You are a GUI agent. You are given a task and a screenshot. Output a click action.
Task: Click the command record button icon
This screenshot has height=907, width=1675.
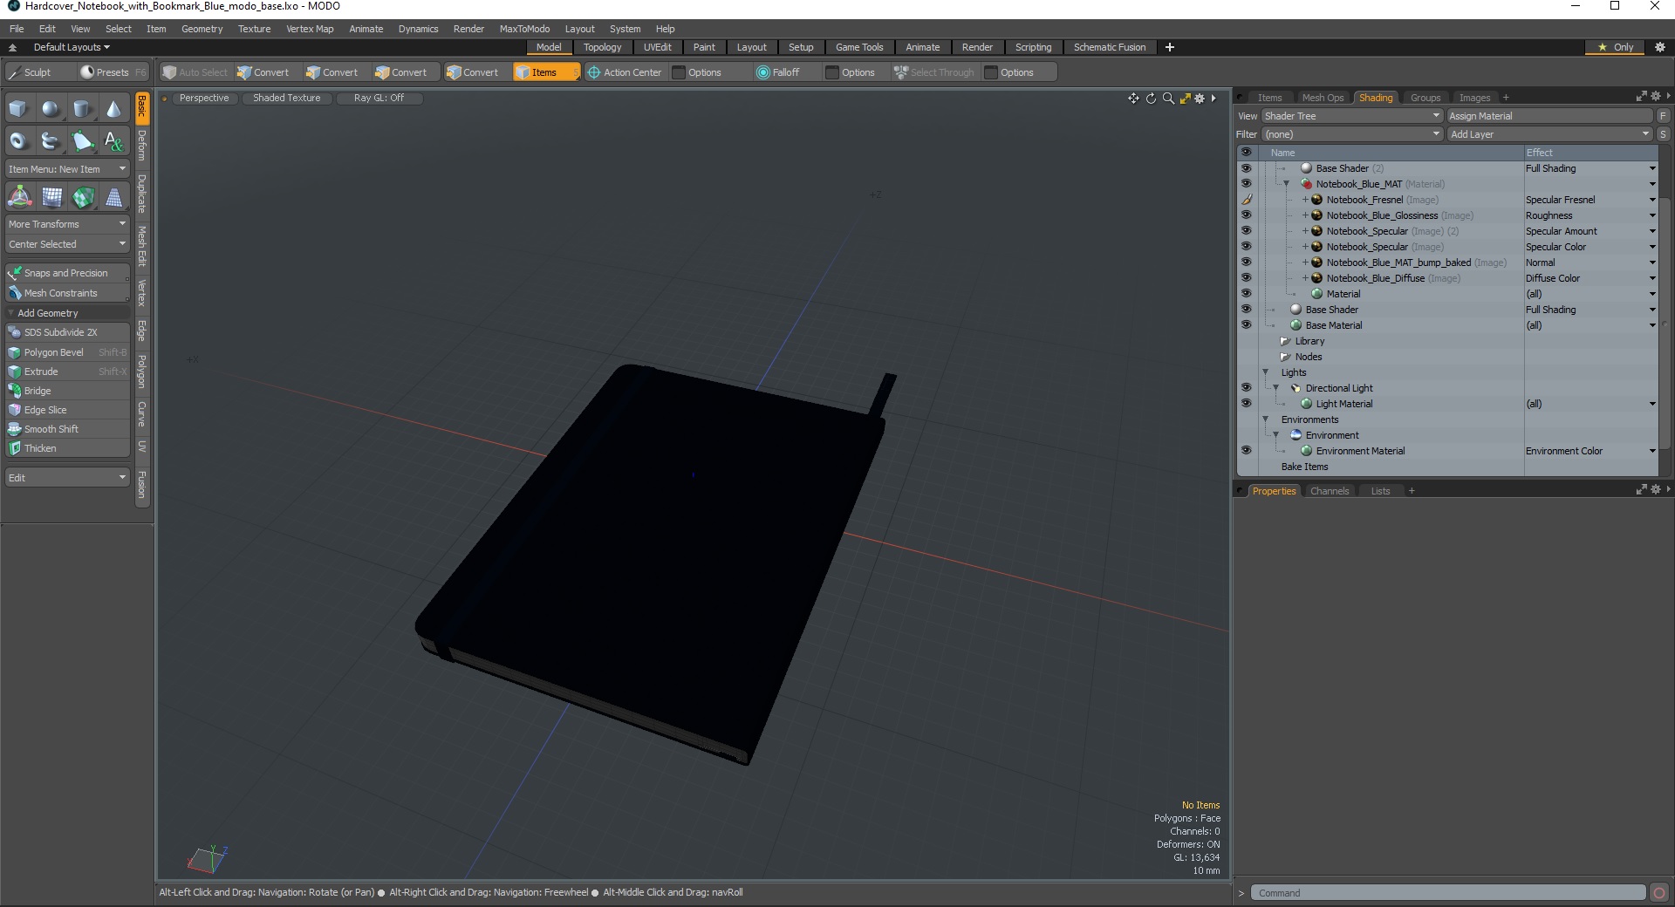pos(1659,892)
